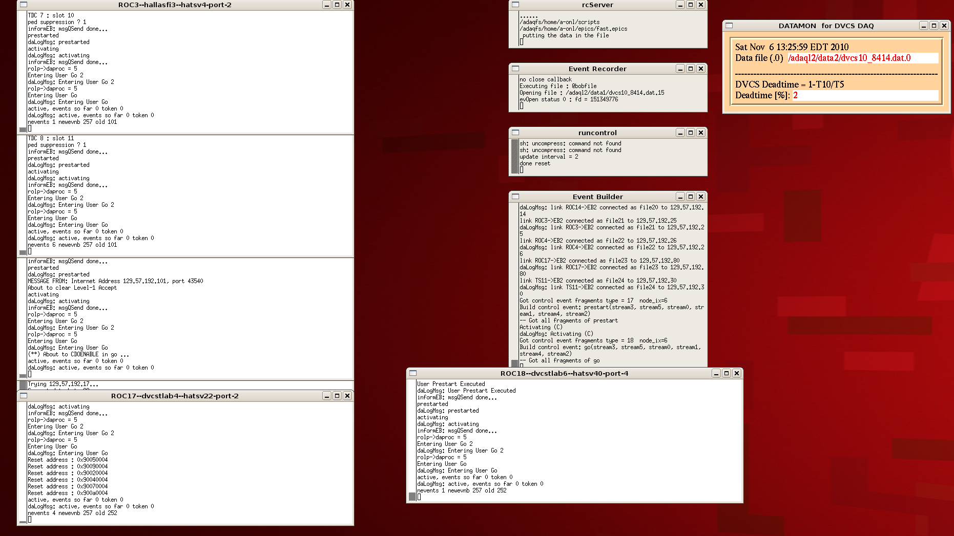Viewport: 954px width, 536px height.
Task: Close the Event Builder window
Action: pyautogui.click(x=701, y=197)
